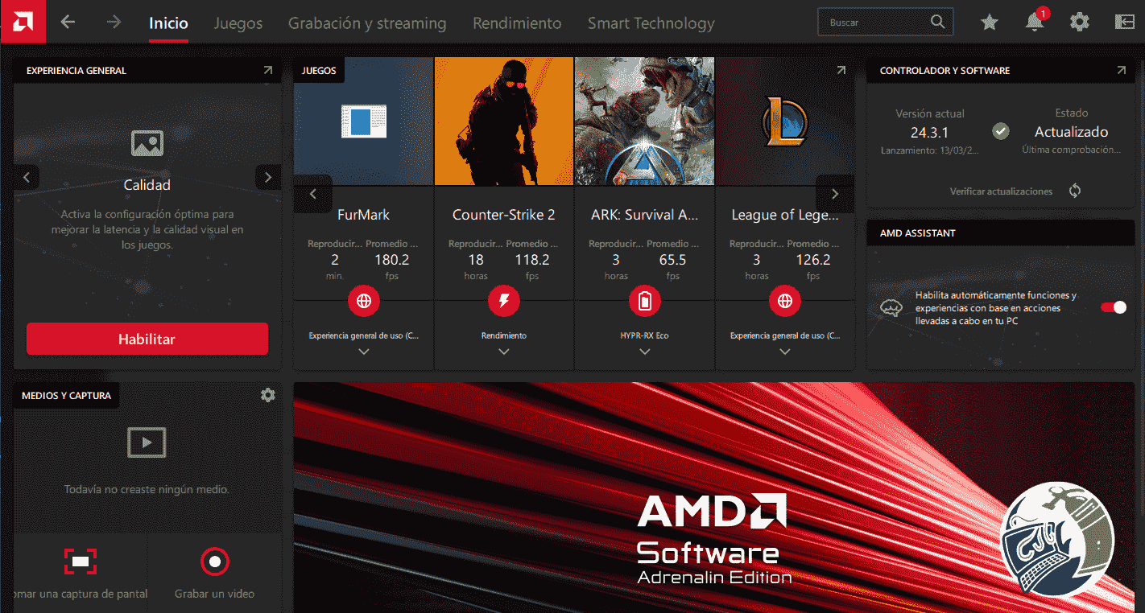Expand Counter-Strike 2 Rendimiento chevron
Viewport: 1145px width, 613px height.
[x=504, y=352]
